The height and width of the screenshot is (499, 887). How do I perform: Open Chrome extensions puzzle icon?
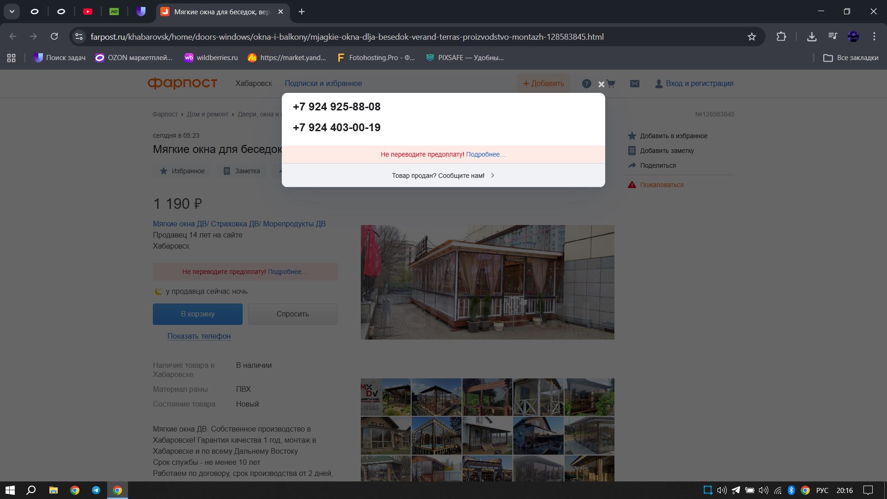pos(781,37)
